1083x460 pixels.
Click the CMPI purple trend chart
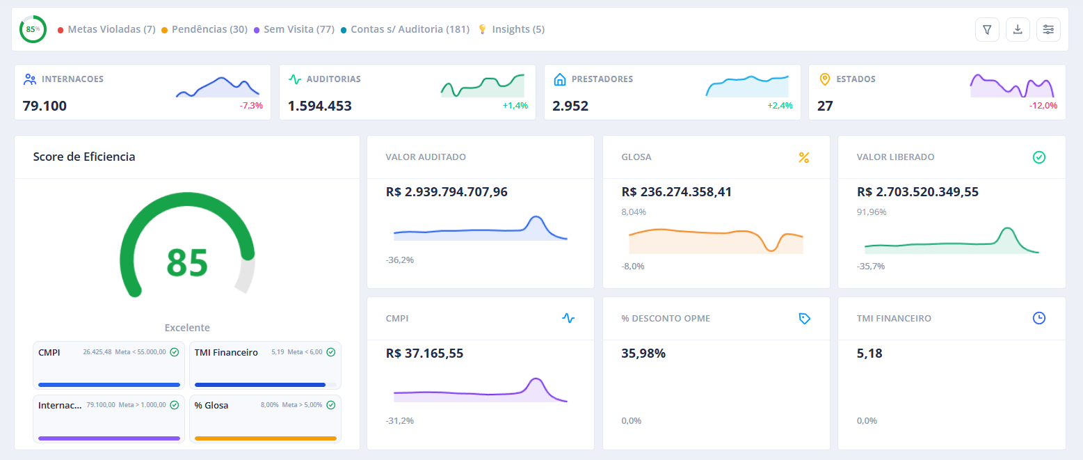pyautogui.click(x=480, y=390)
